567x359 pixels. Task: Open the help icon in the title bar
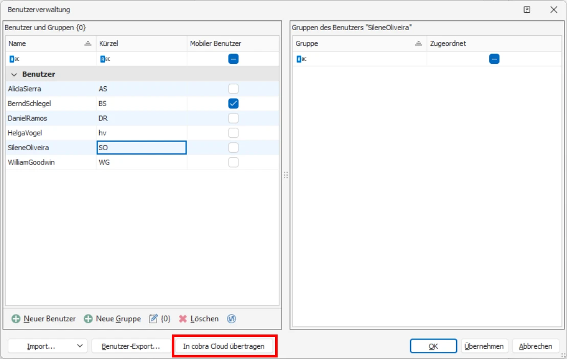pos(526,10)
